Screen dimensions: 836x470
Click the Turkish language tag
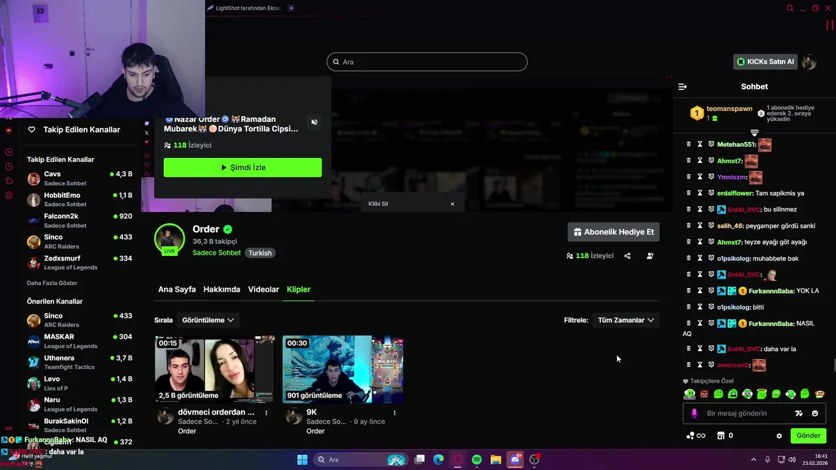[x=260, y=253]
